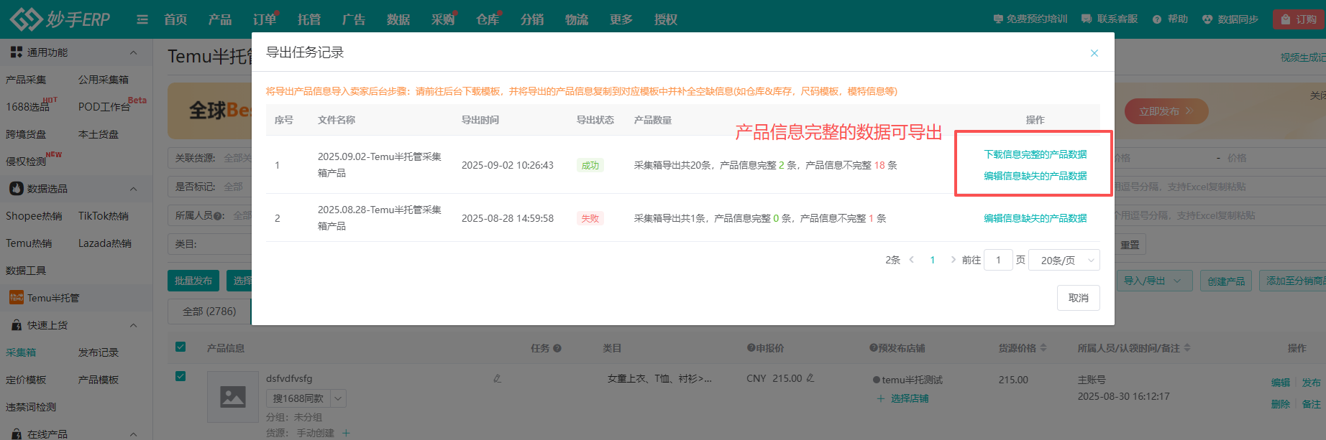The height and width of the screenshot is (440, 1326).
Task: Click the 取消 button
Action: tap(1079, 298)
